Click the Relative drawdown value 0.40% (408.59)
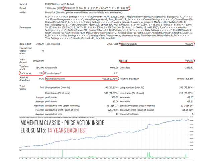This screenshot has height=161, width=214. click(185, 79)
